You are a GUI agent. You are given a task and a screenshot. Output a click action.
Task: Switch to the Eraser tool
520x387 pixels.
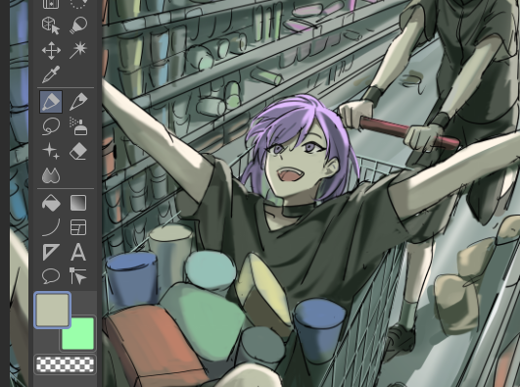tap(78, 151)
